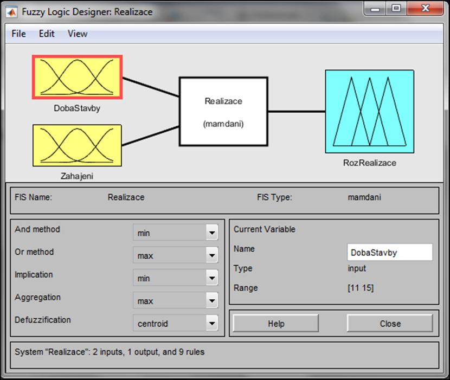
Task: Click the FIS Type value mamdani
Action: [x=364, y=197]
